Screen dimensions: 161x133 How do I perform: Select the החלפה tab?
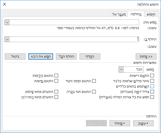[x=136, y=14]
